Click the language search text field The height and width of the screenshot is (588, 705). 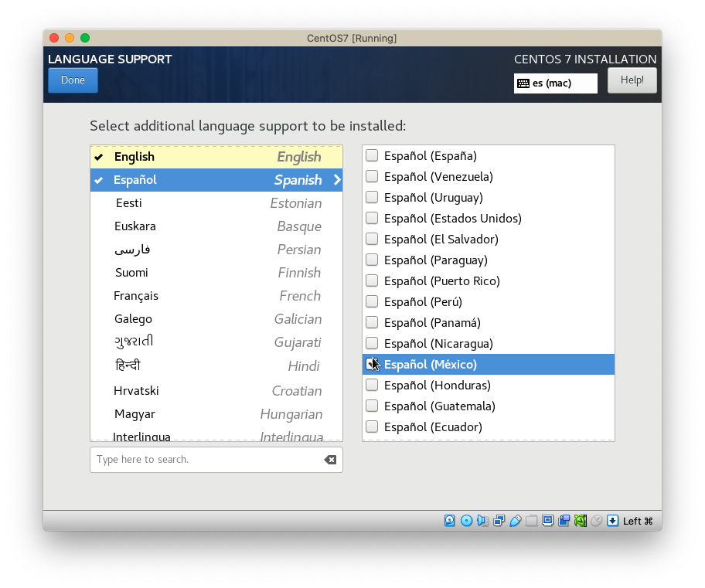click(x=205, y=460)
